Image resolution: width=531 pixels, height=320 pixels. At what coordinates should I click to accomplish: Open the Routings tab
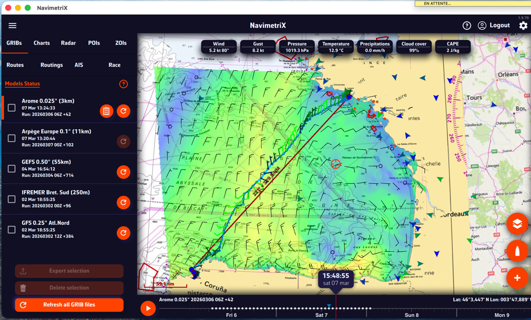click(x=52, y=65)
